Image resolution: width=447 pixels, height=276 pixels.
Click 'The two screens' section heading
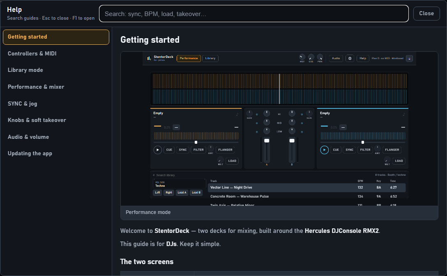147,262
